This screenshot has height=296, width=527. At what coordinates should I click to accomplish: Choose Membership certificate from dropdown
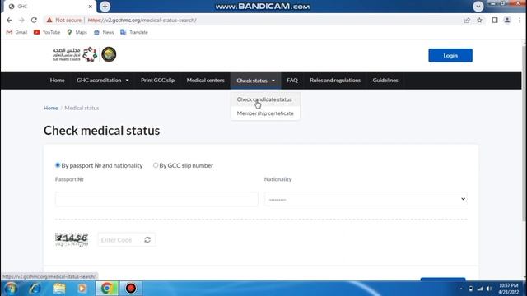coord(265,113)
